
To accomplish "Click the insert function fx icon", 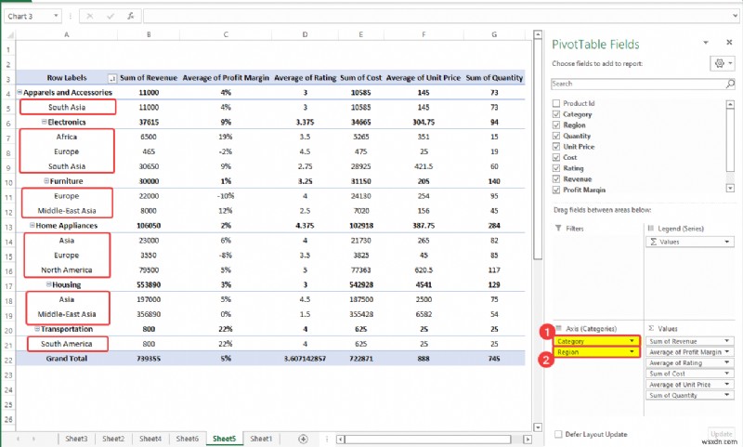I will click(130, 16).
